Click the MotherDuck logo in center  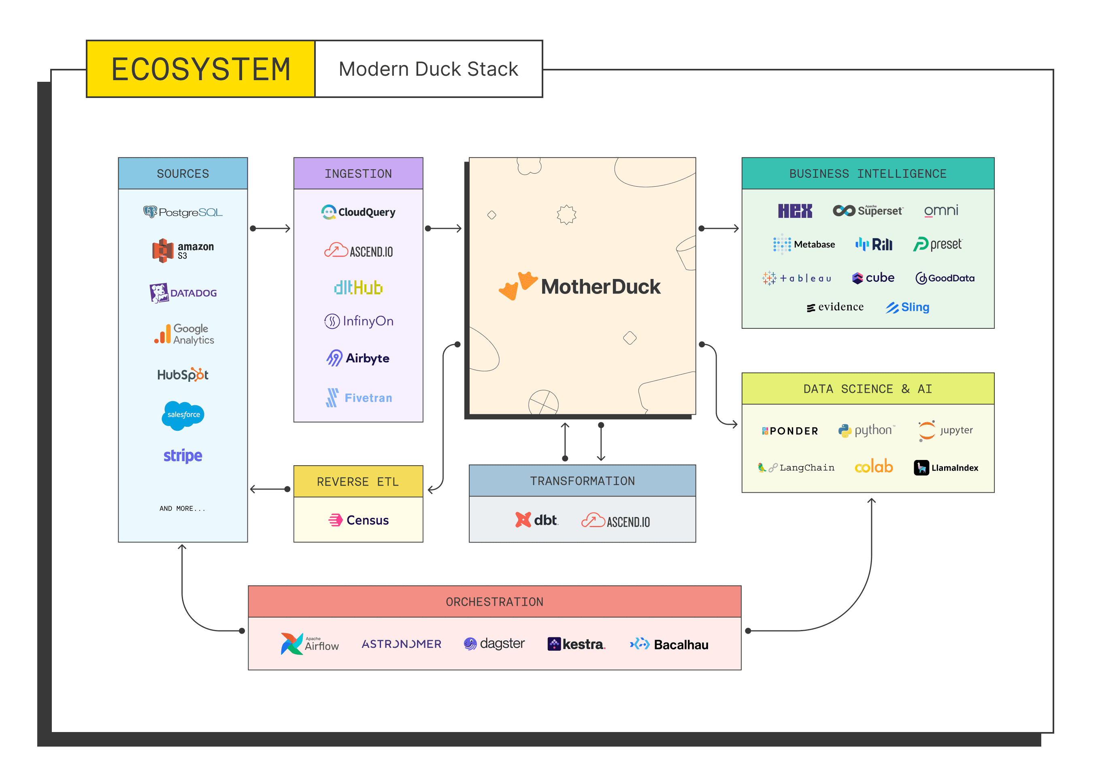point(579,286)
